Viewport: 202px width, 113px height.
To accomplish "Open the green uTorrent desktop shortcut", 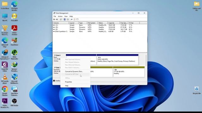I will tap(15, 54).
